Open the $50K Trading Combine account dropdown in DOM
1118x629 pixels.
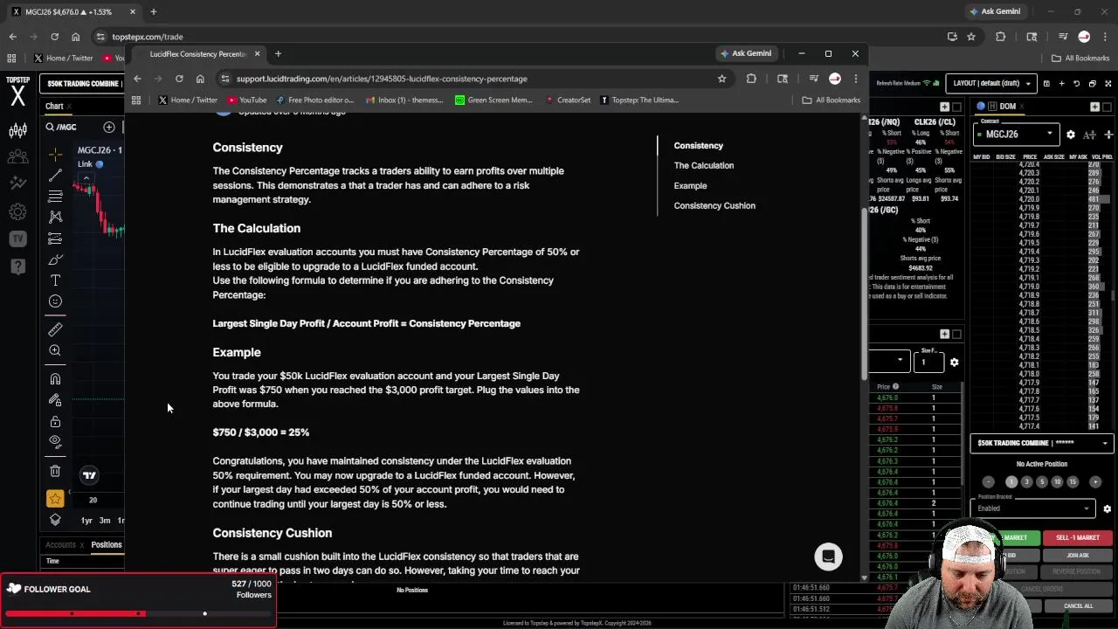click(1043, 443)
